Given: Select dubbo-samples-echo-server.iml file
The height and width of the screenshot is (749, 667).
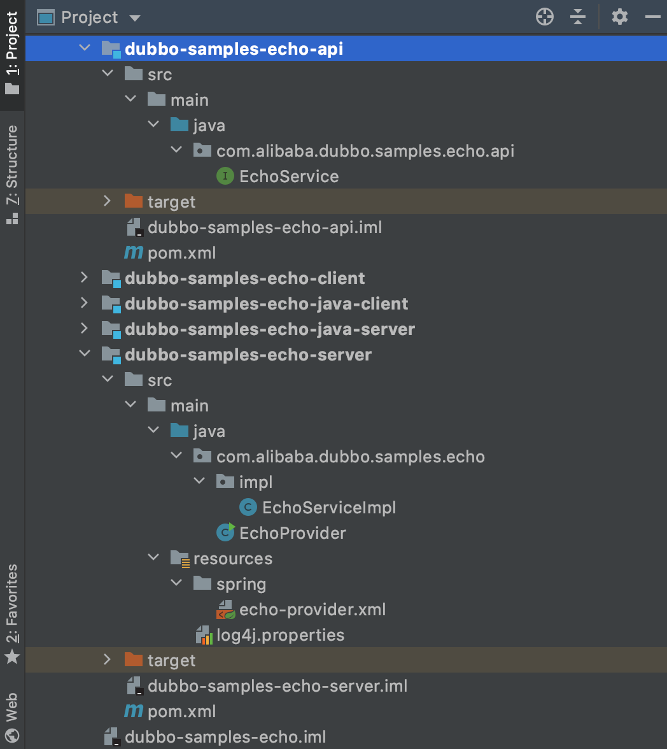Looking at the screenshot, I should pos(277,686).
